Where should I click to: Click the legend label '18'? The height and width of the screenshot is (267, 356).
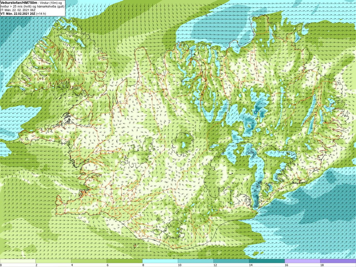322,265
